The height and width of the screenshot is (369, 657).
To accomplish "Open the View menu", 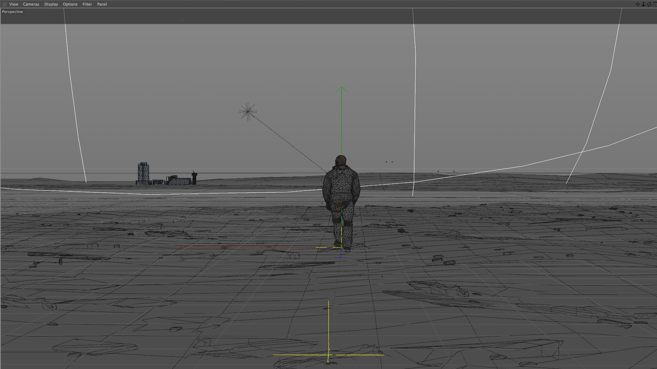I will [14, 4].
